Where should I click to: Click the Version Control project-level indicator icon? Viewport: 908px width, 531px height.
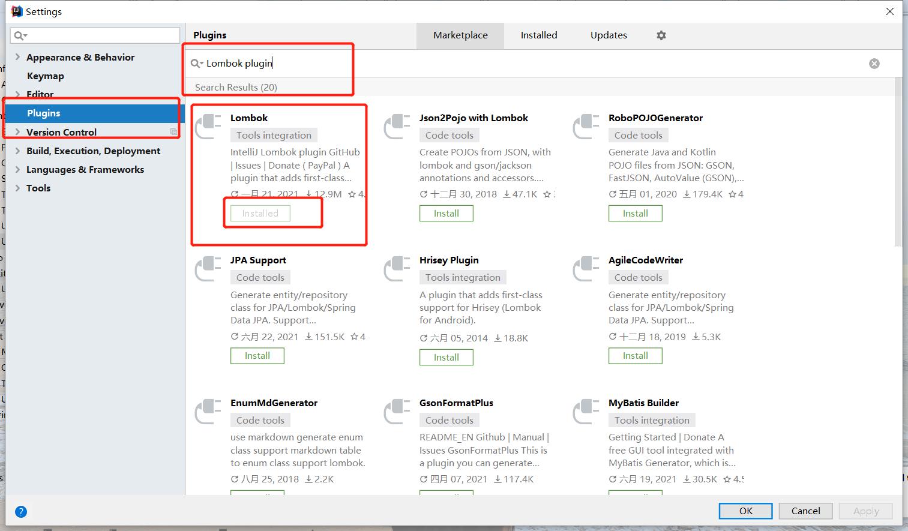(173, 132)
